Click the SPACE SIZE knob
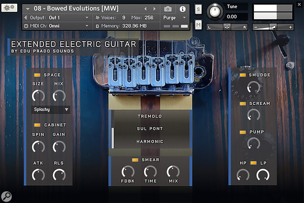This screenshot has width=304, height=203. point(38,96)
